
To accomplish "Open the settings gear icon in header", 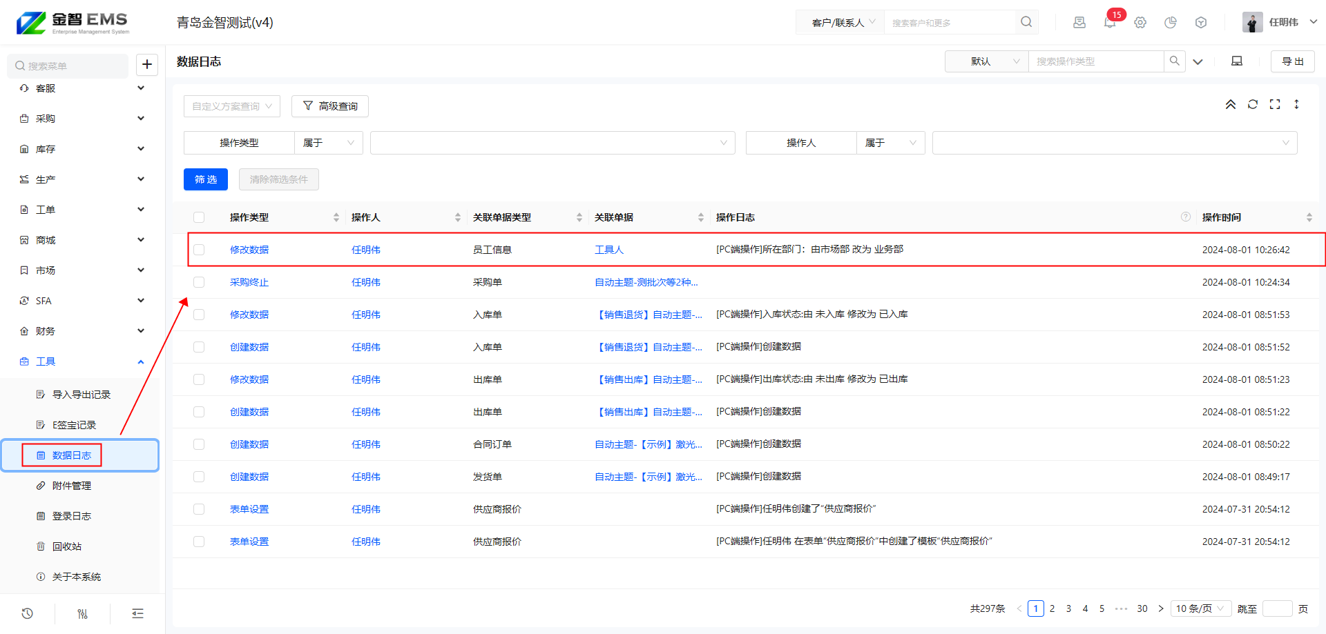I will coord(1140,23).
